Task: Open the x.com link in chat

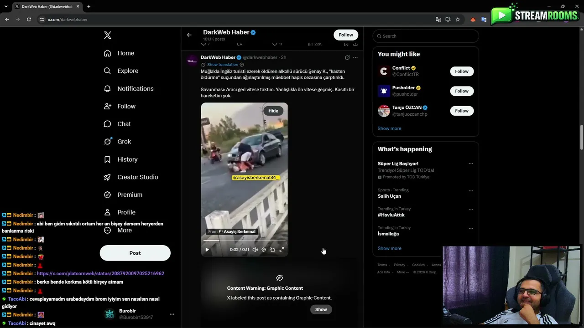Action: tap(100, 273)
